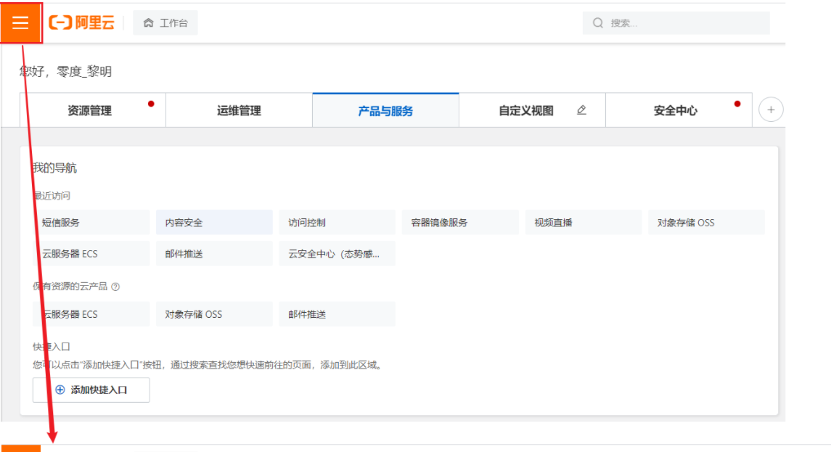
Task: Open 云服务器 ECS under 保有资源的云产品
Action: coord(91,314)
